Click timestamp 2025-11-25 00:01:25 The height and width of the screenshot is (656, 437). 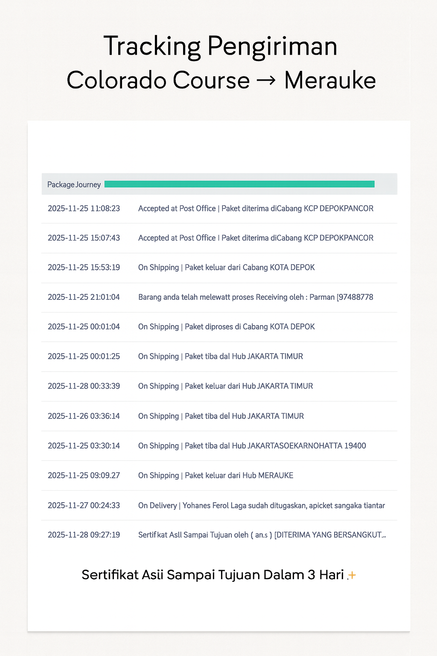coord(84,356)
